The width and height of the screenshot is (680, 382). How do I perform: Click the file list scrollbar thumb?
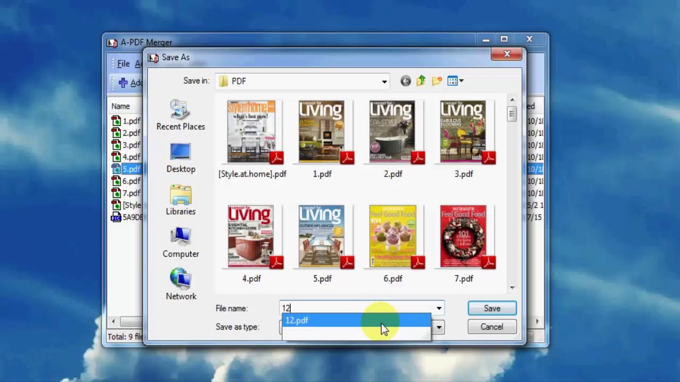512,114
